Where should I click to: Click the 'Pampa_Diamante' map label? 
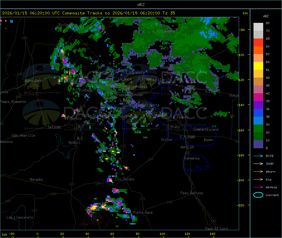[13, 102]
